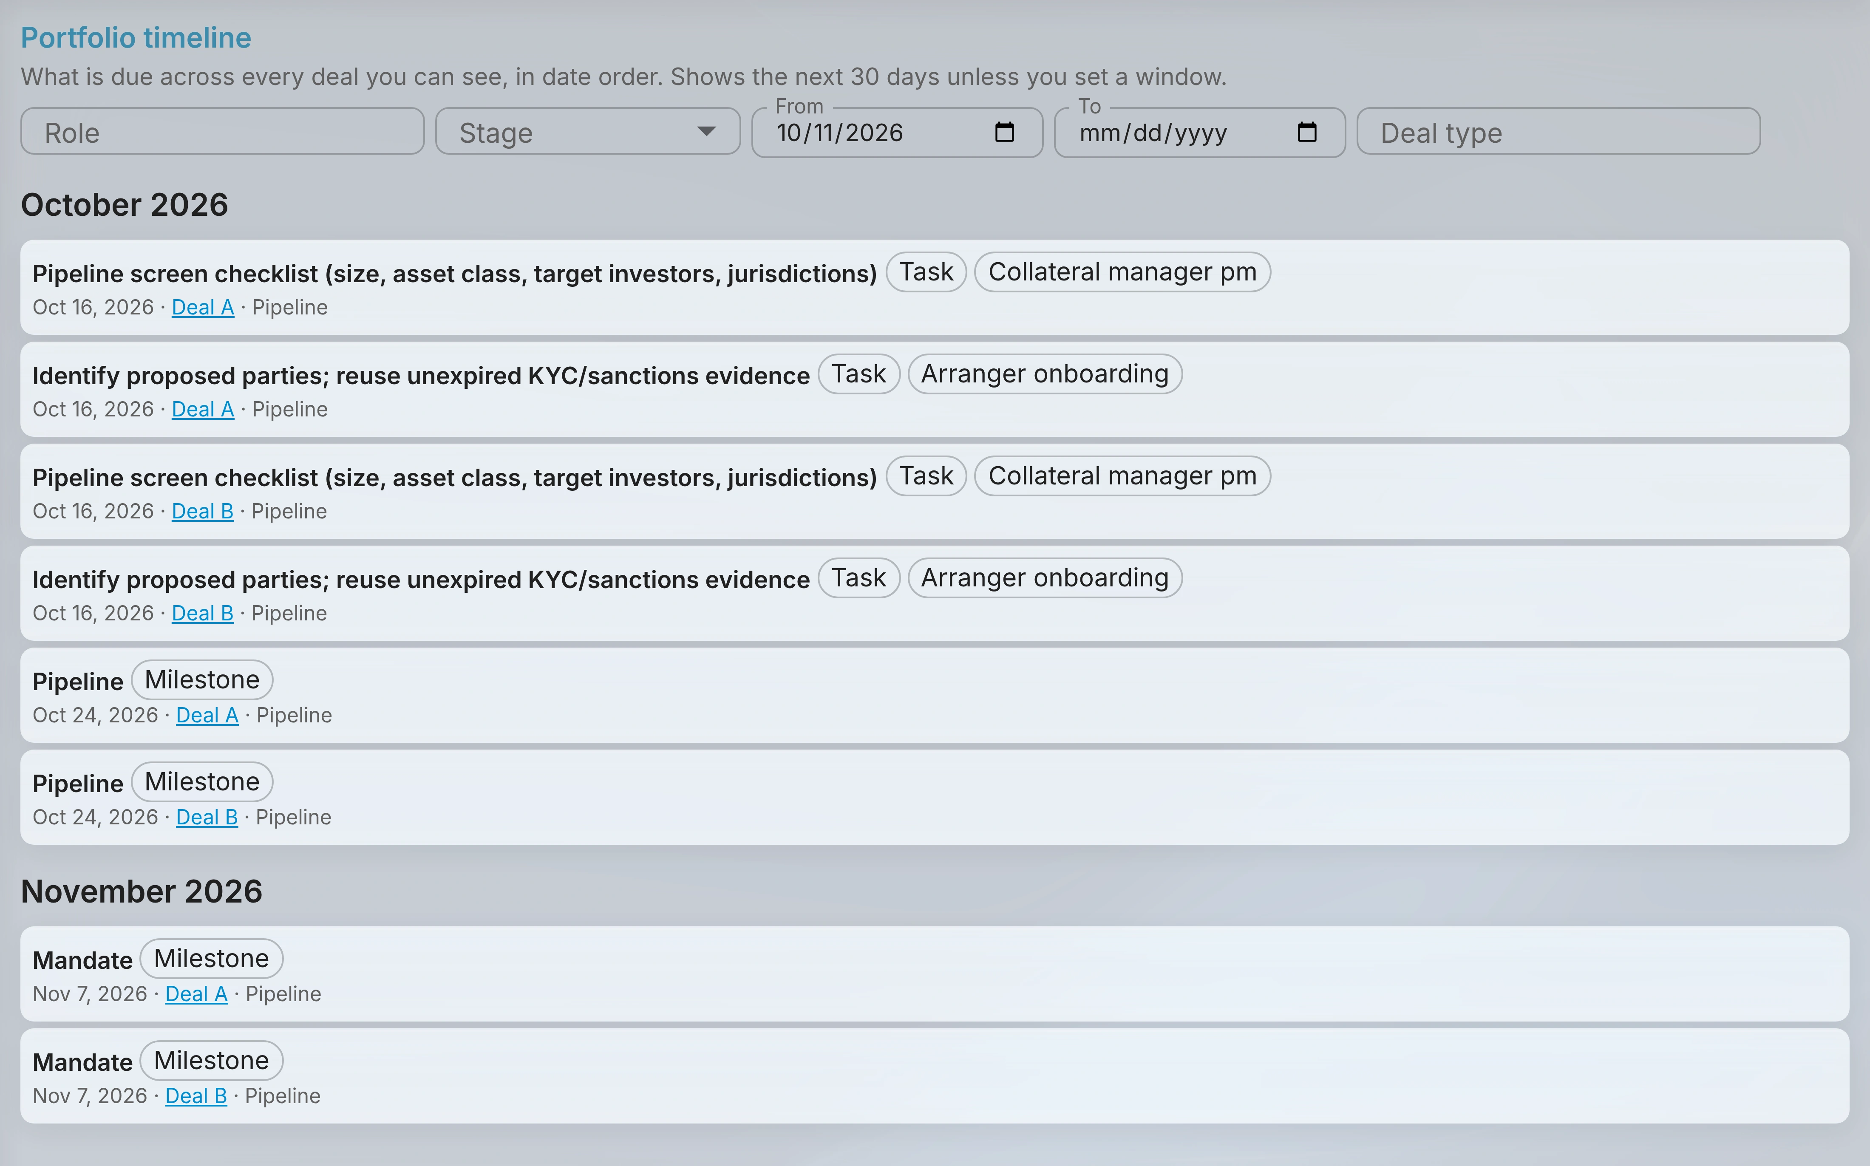Select Mandate title on Deal A card
This screenshot has width=1870, height=1166.
(x=82, y=960)
